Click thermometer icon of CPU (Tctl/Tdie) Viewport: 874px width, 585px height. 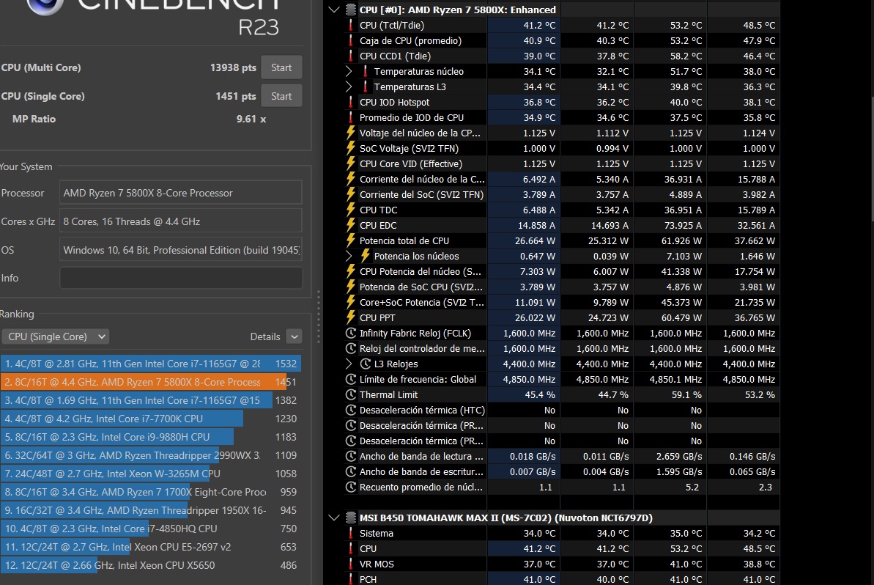pos(351,25)
